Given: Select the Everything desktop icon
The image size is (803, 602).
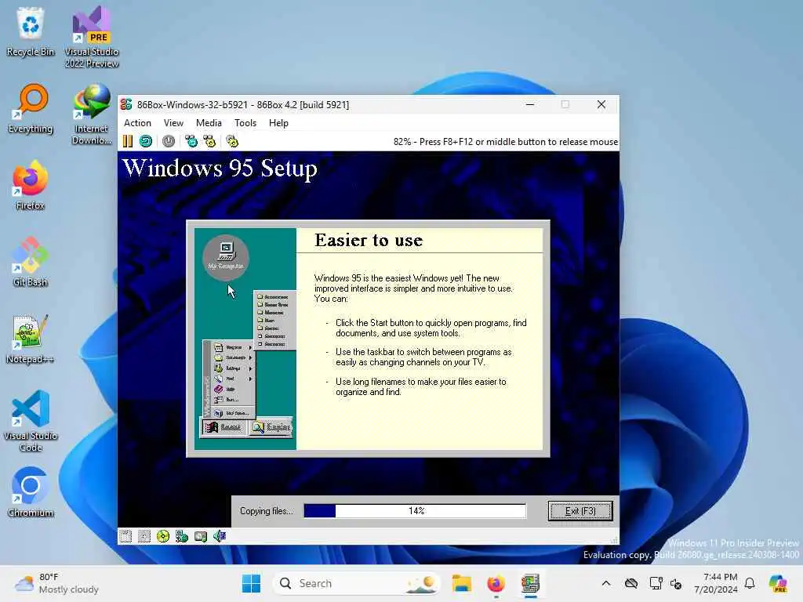Looking at the screenshot, I should [31, 109].
